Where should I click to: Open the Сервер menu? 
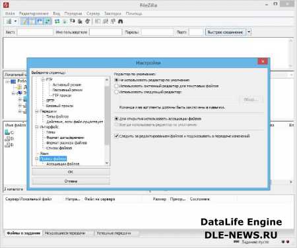tap(93, 13)
